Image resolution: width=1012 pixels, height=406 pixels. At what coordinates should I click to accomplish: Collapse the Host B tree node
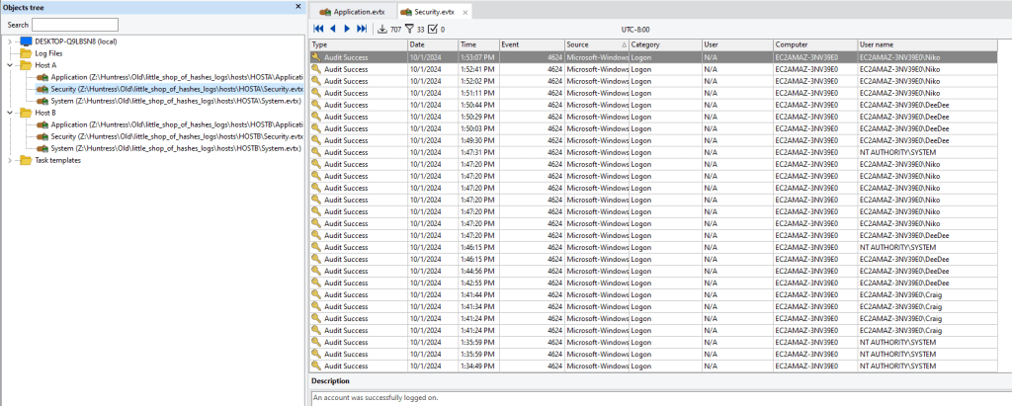[10, 113]
